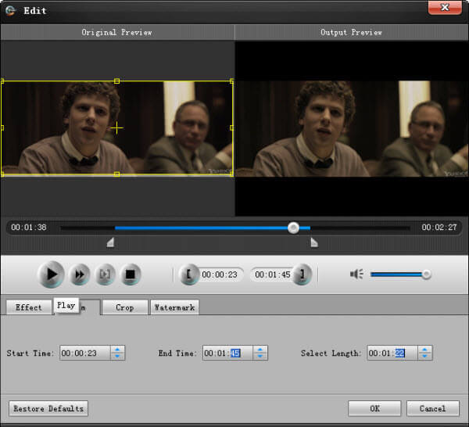The height and width of the screenshot is (427, 469).
Task: Stop playback with the stop button
Action: 130,274
